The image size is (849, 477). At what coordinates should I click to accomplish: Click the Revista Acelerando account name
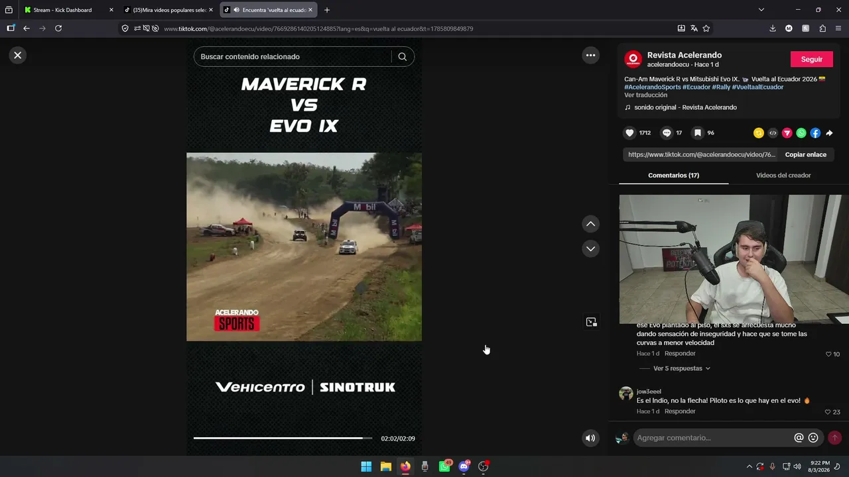point(685,55)
